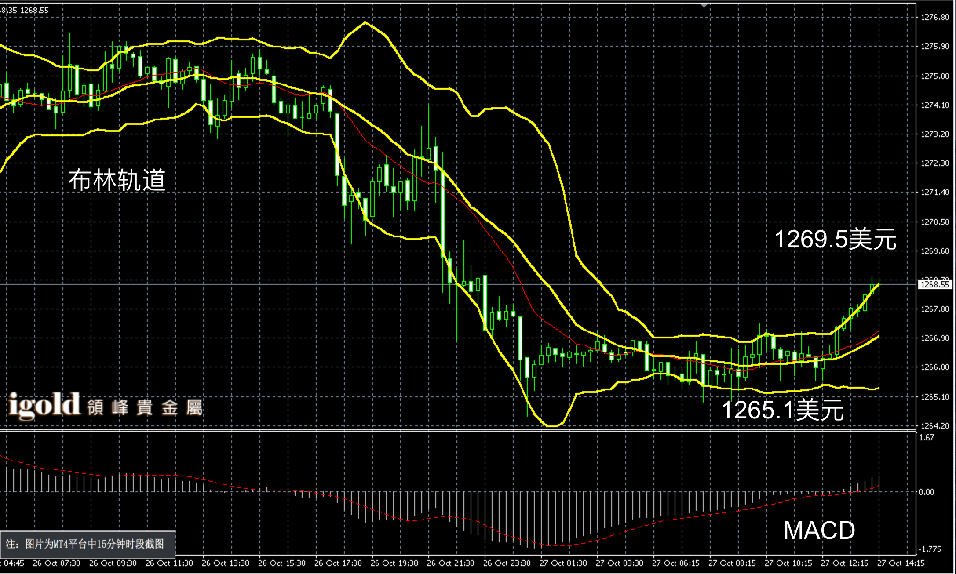
Task: Click the MT4 15分钟 note box
Action: (88, 544)
